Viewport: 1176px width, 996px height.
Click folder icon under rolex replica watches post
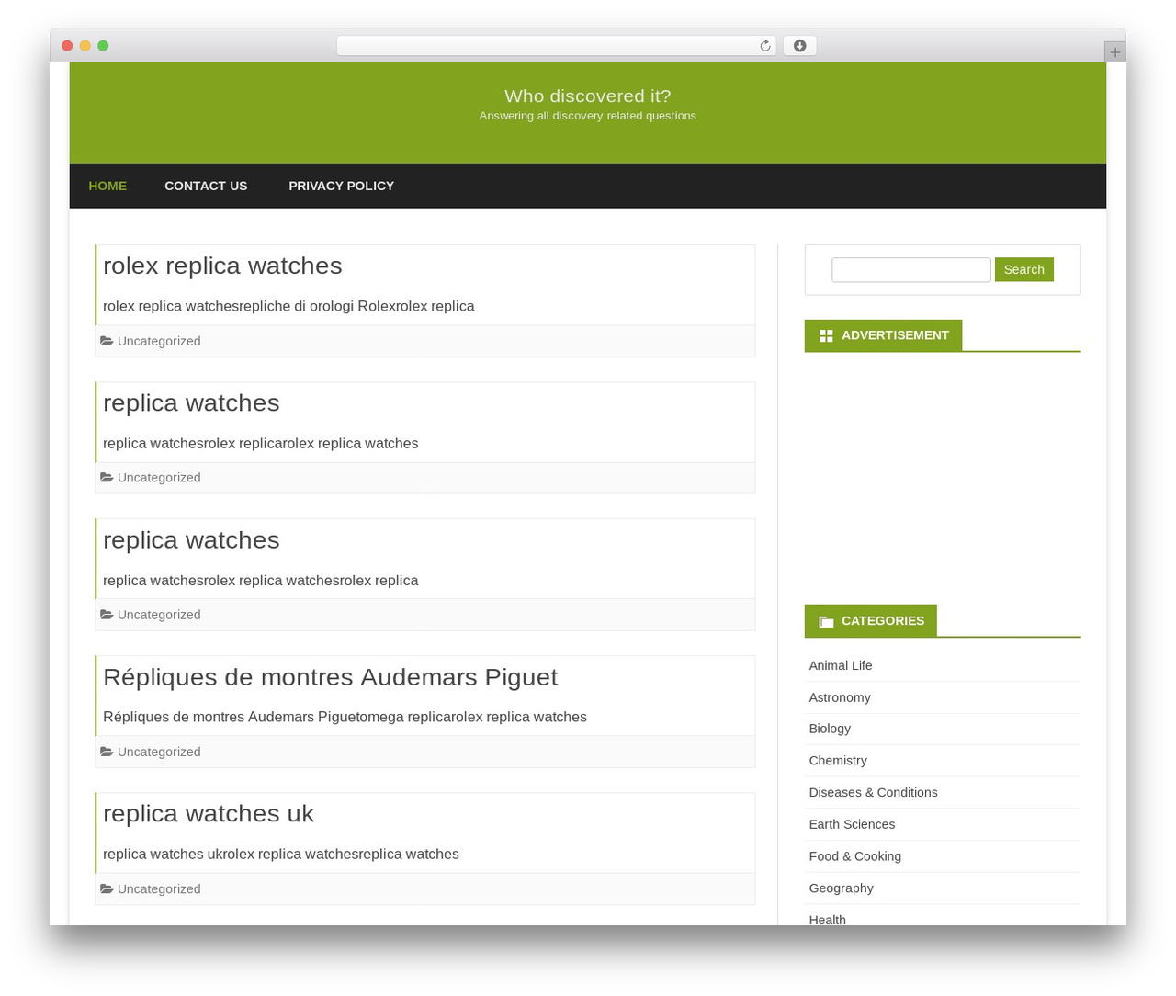click(107, 341)
